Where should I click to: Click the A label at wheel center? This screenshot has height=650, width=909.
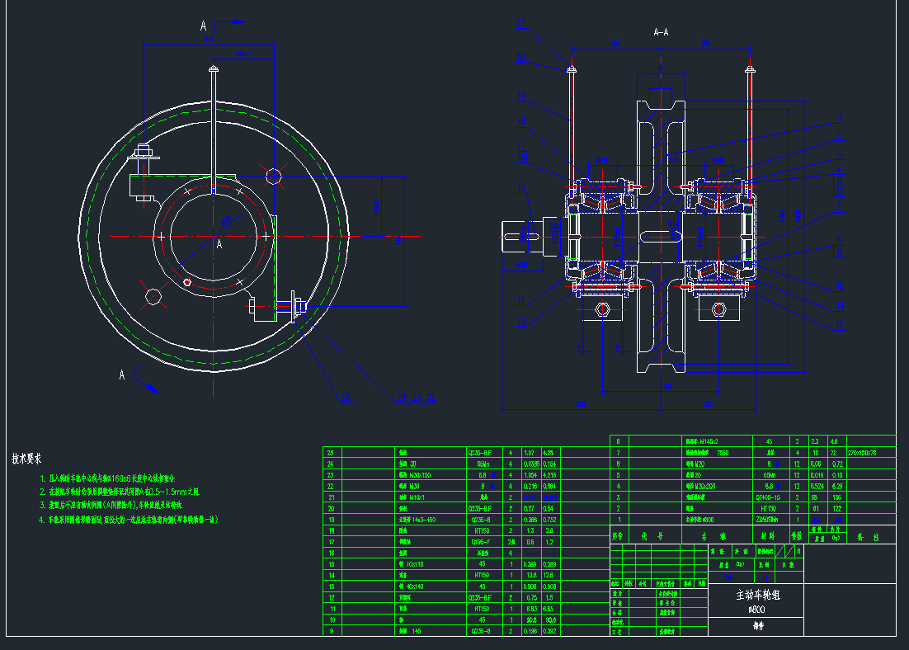(219, 244)
